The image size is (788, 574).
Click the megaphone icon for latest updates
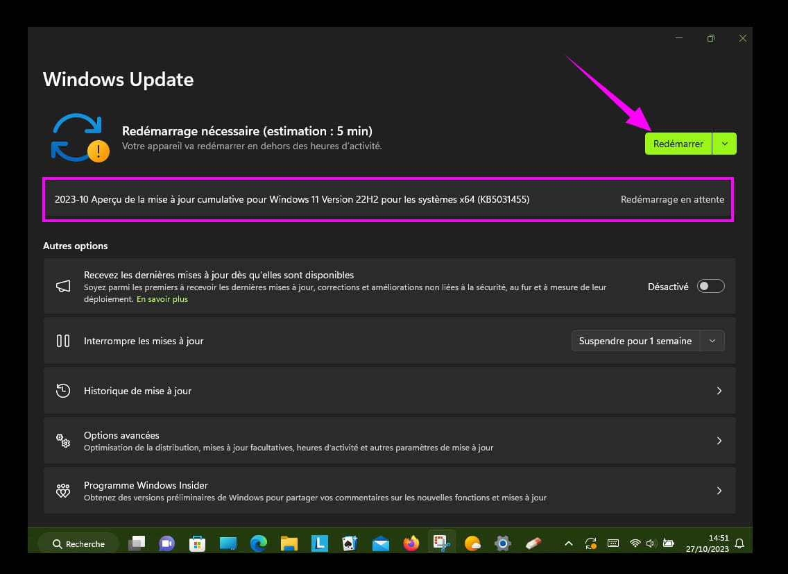(63, 286)
